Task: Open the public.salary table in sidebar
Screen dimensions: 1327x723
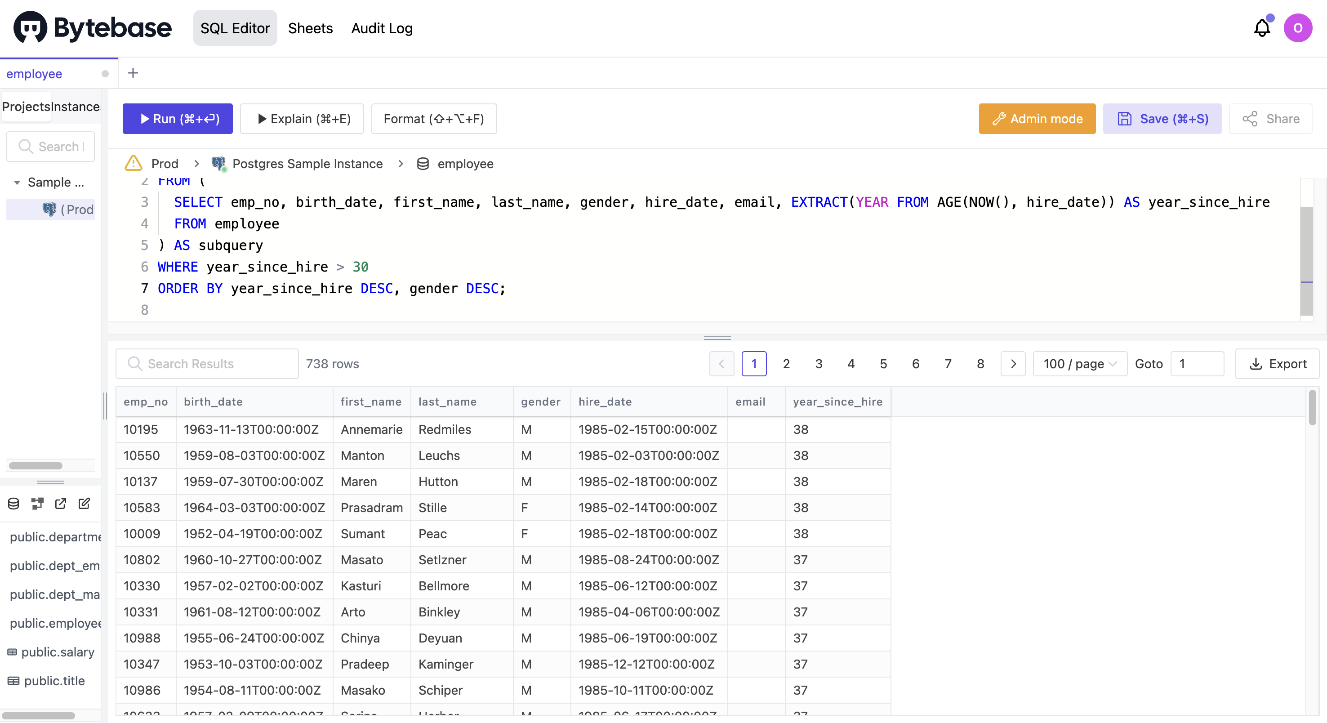Action: [x=57, y=652]
